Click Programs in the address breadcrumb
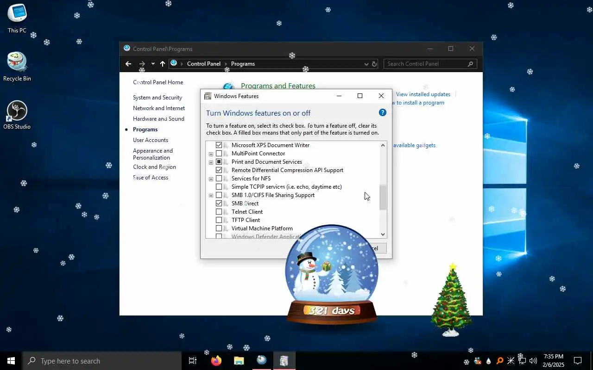This screenshot has height=370, width=593. pos(243,64)
